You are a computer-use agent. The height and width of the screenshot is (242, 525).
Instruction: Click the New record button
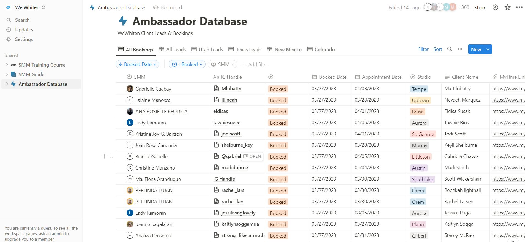click(x=476, y=49)
